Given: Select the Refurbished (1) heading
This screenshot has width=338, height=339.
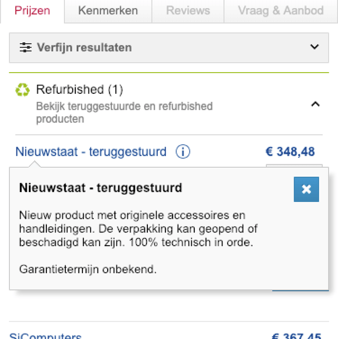Looking at the screenshot, I should click(79, 90).
